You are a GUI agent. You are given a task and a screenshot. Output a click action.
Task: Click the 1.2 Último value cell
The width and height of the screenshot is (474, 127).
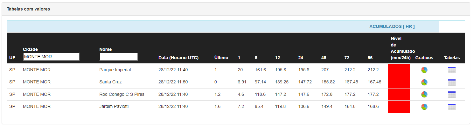[x=217, y=94]
